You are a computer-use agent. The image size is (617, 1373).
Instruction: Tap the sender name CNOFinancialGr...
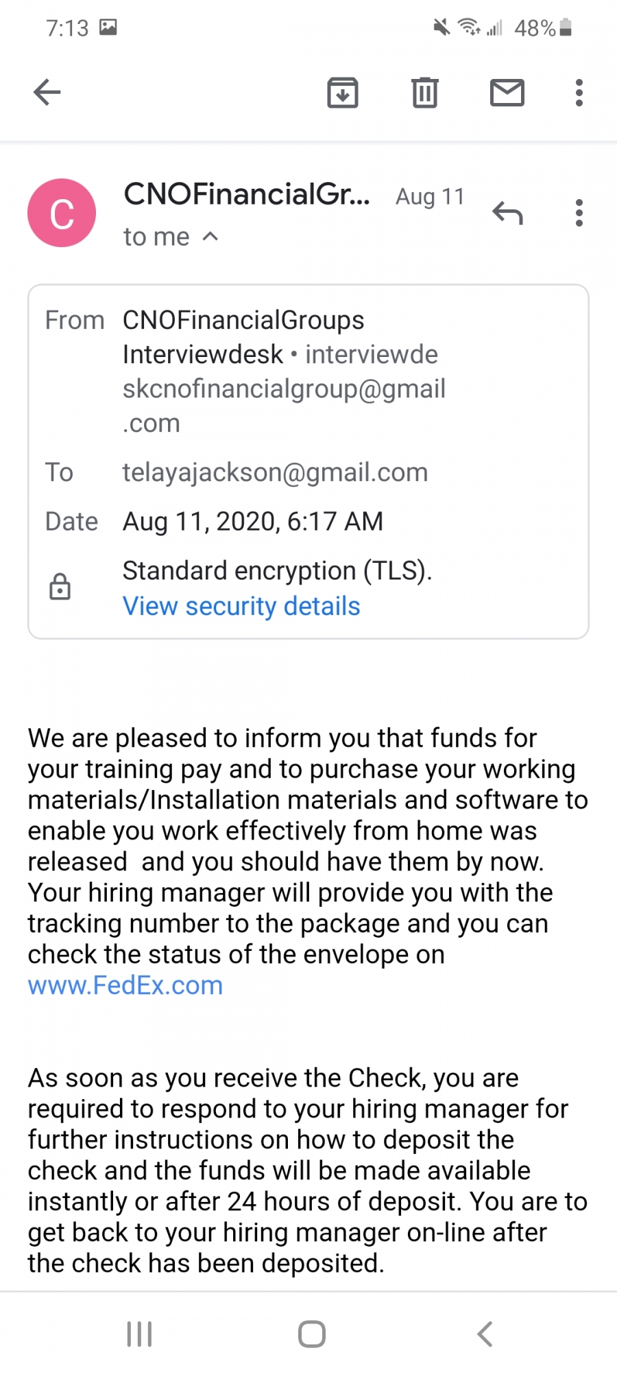(247, 195)
